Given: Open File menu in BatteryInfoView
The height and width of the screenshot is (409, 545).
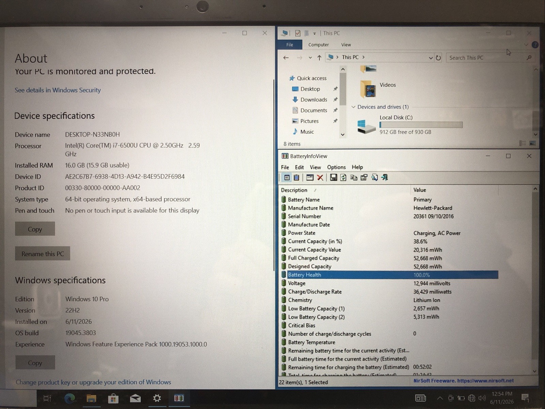Looking at the screenshot, I should [x=285, y=167].
